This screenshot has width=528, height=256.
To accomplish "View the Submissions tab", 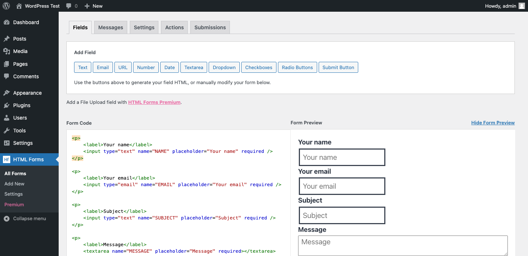I will [210, 27].
